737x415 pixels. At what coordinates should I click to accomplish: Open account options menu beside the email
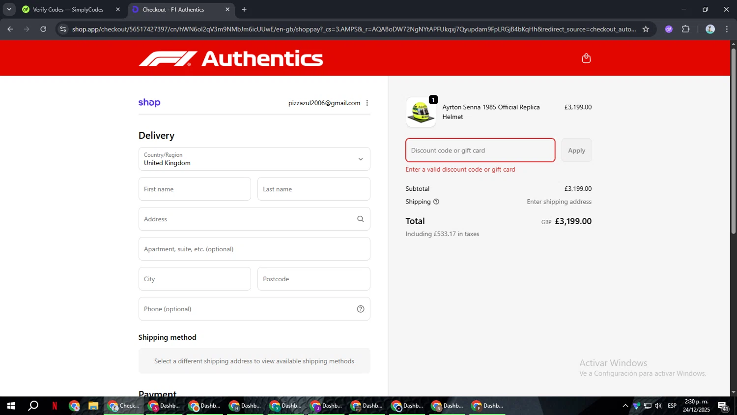367,103
